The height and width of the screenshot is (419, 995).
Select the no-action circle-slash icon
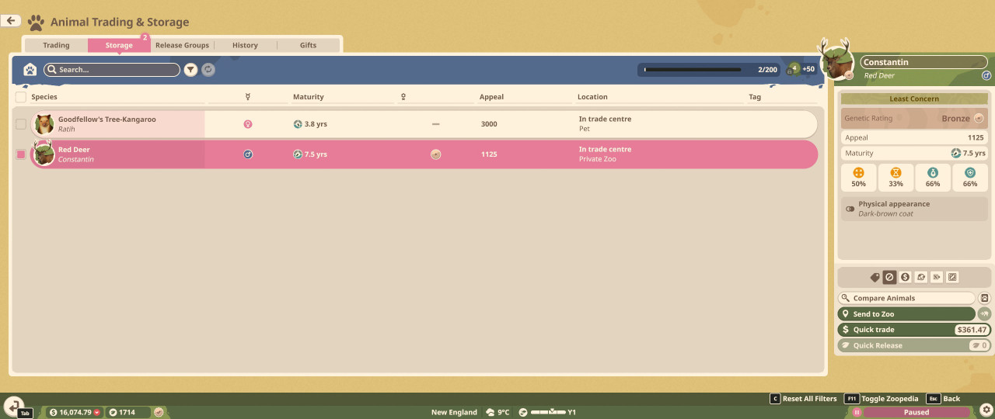[x=890, y=277]
